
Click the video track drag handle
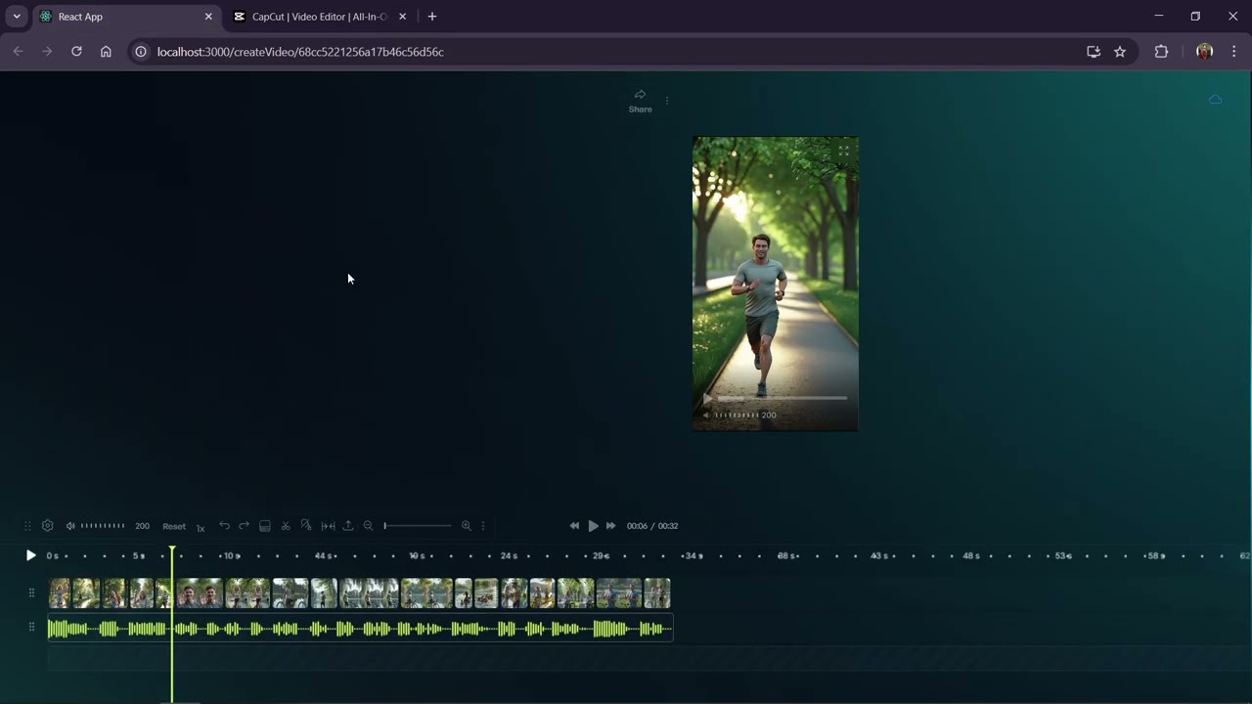31,593
